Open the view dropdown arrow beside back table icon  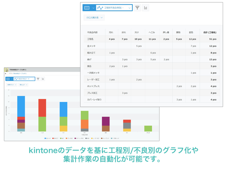[x=12, y=79]
